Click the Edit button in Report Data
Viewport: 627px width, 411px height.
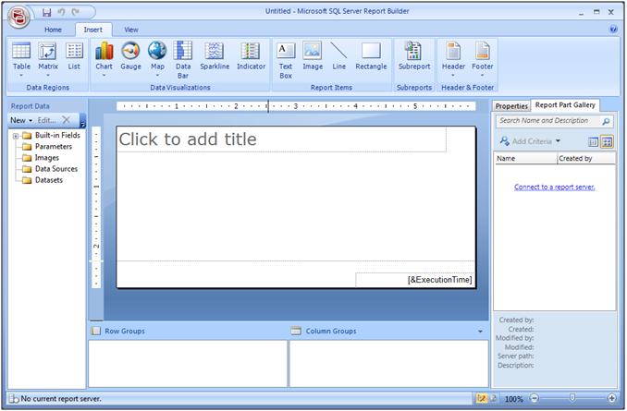click(x=46, y=120)
